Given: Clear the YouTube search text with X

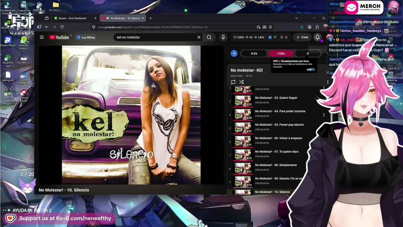Looking at the screenshot, I should (199, 37).
